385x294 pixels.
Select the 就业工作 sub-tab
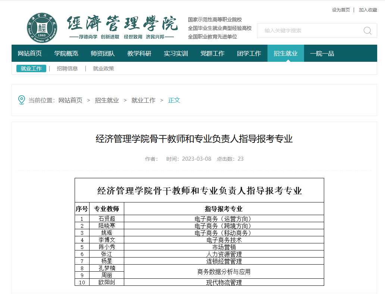[31, 68]
